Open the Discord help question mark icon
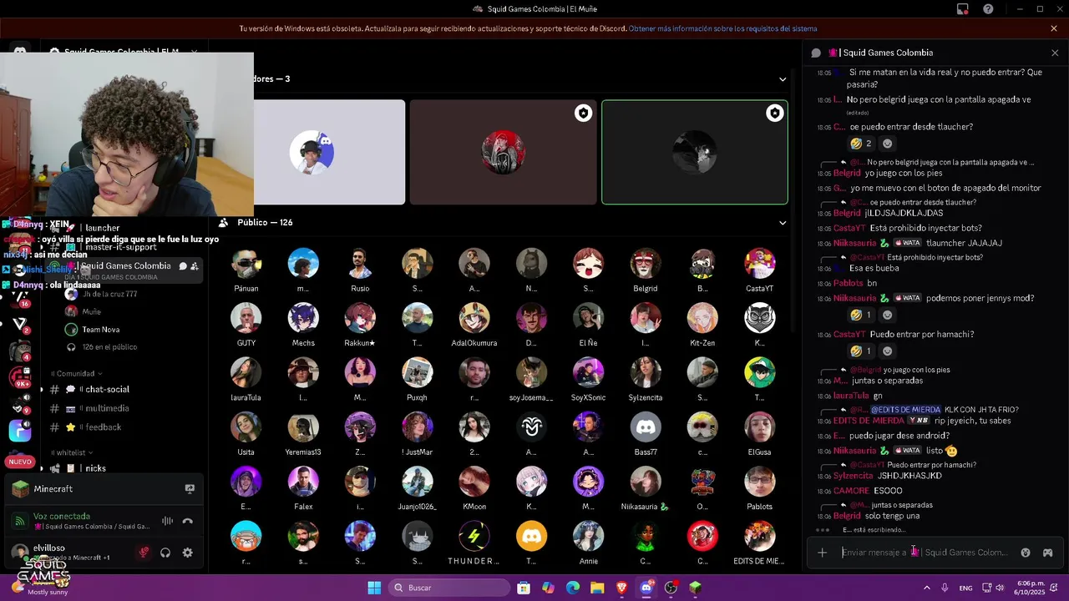The height and width of the screenshot is (601, 1069). coord(989,9)
